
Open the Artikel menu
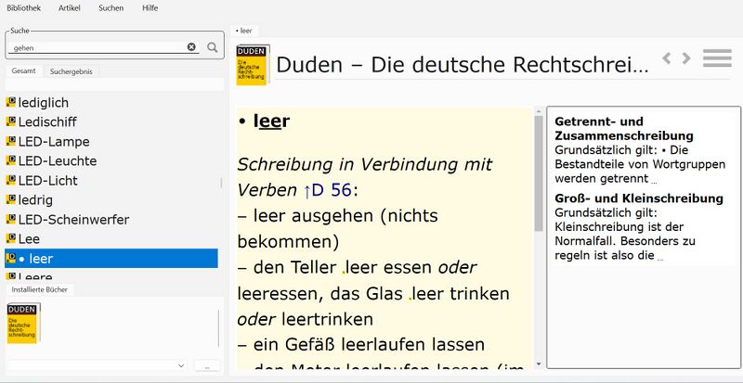(x=69, y=7)
